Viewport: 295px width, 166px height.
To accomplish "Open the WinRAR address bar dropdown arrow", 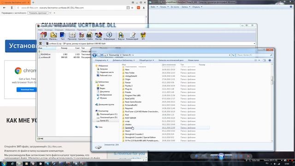I will click(x=254, y=43).
